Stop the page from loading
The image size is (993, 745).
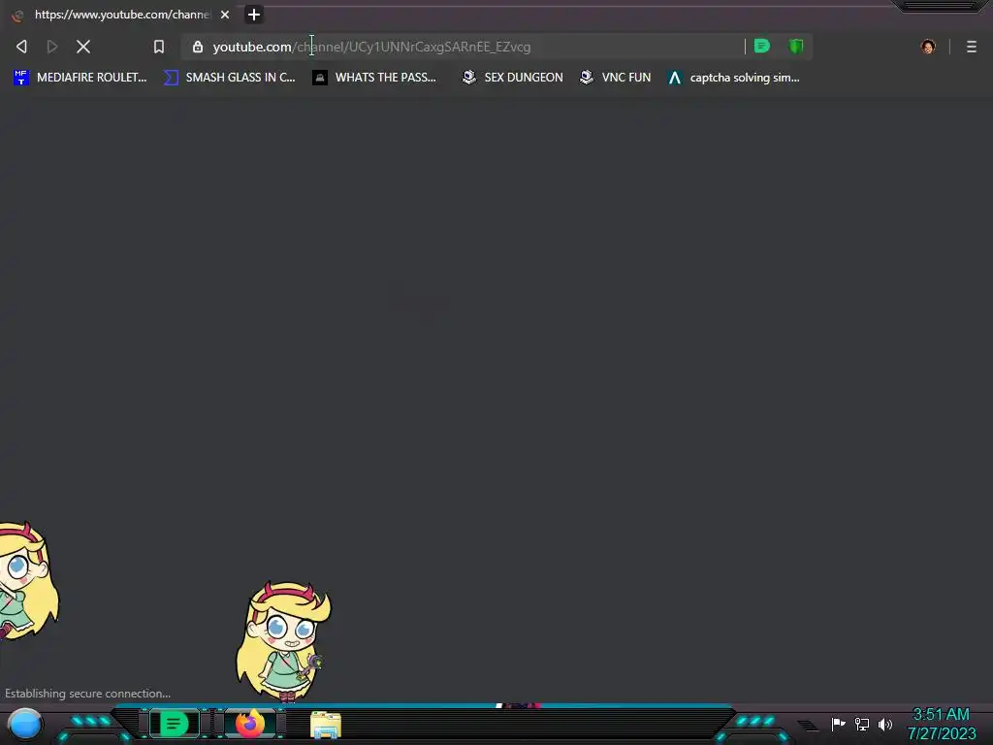tap(83, 47)
